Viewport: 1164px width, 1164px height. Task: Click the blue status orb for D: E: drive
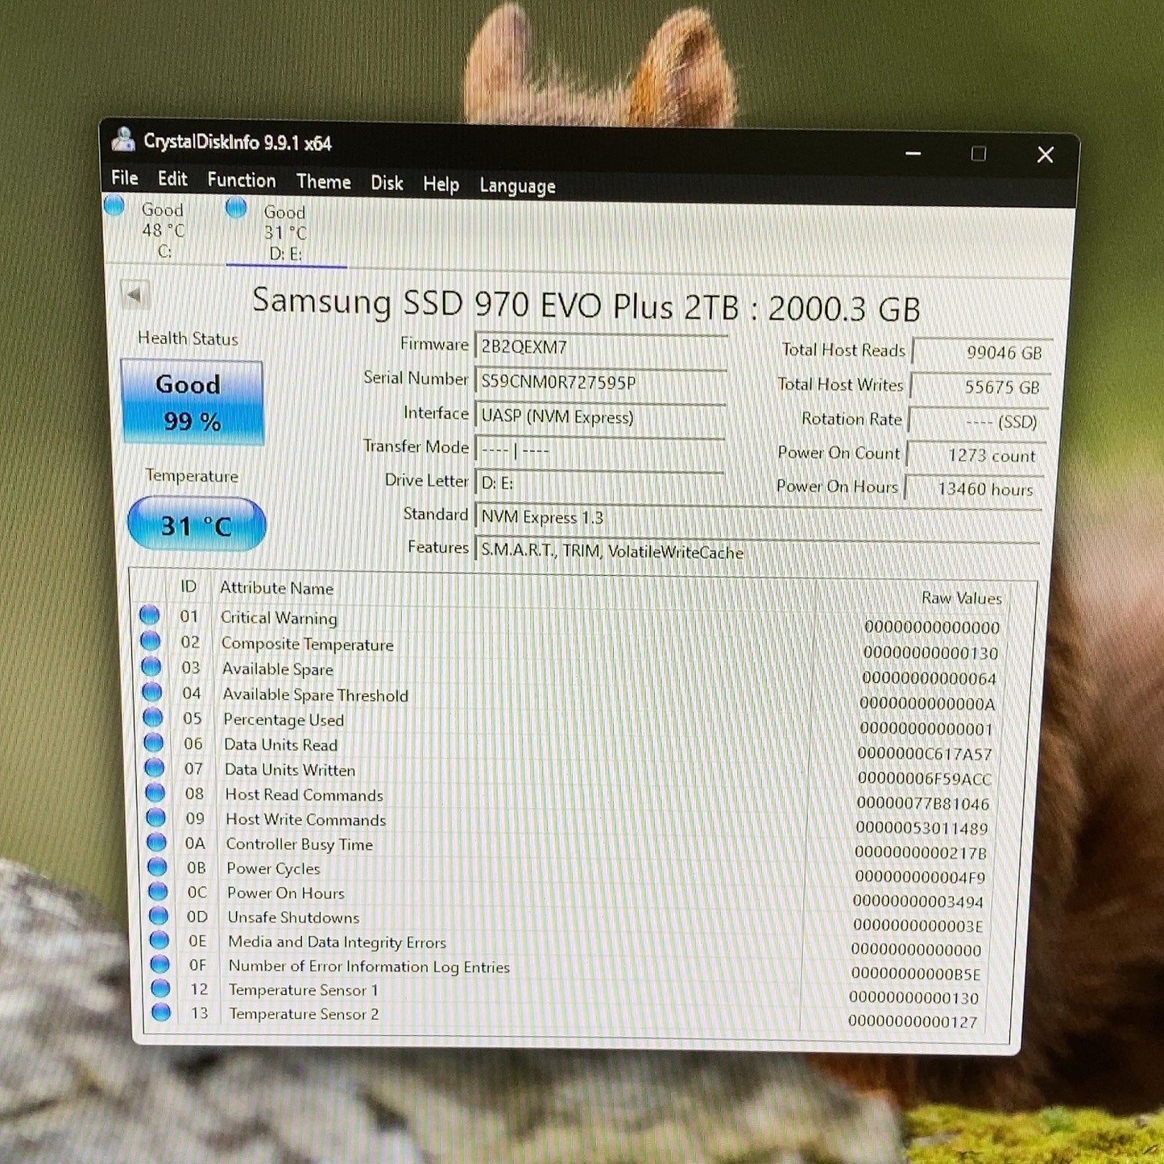(236, 208)
